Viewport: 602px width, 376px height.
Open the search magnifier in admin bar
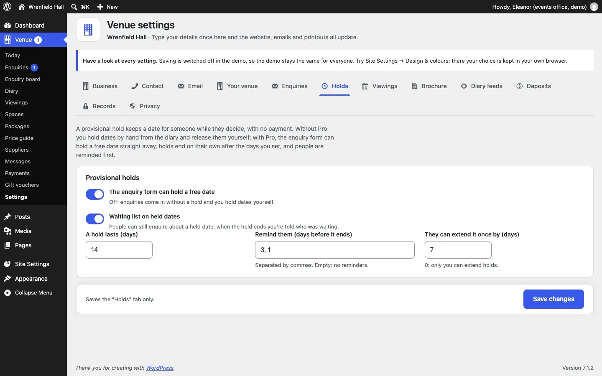[x=74, y=7]
